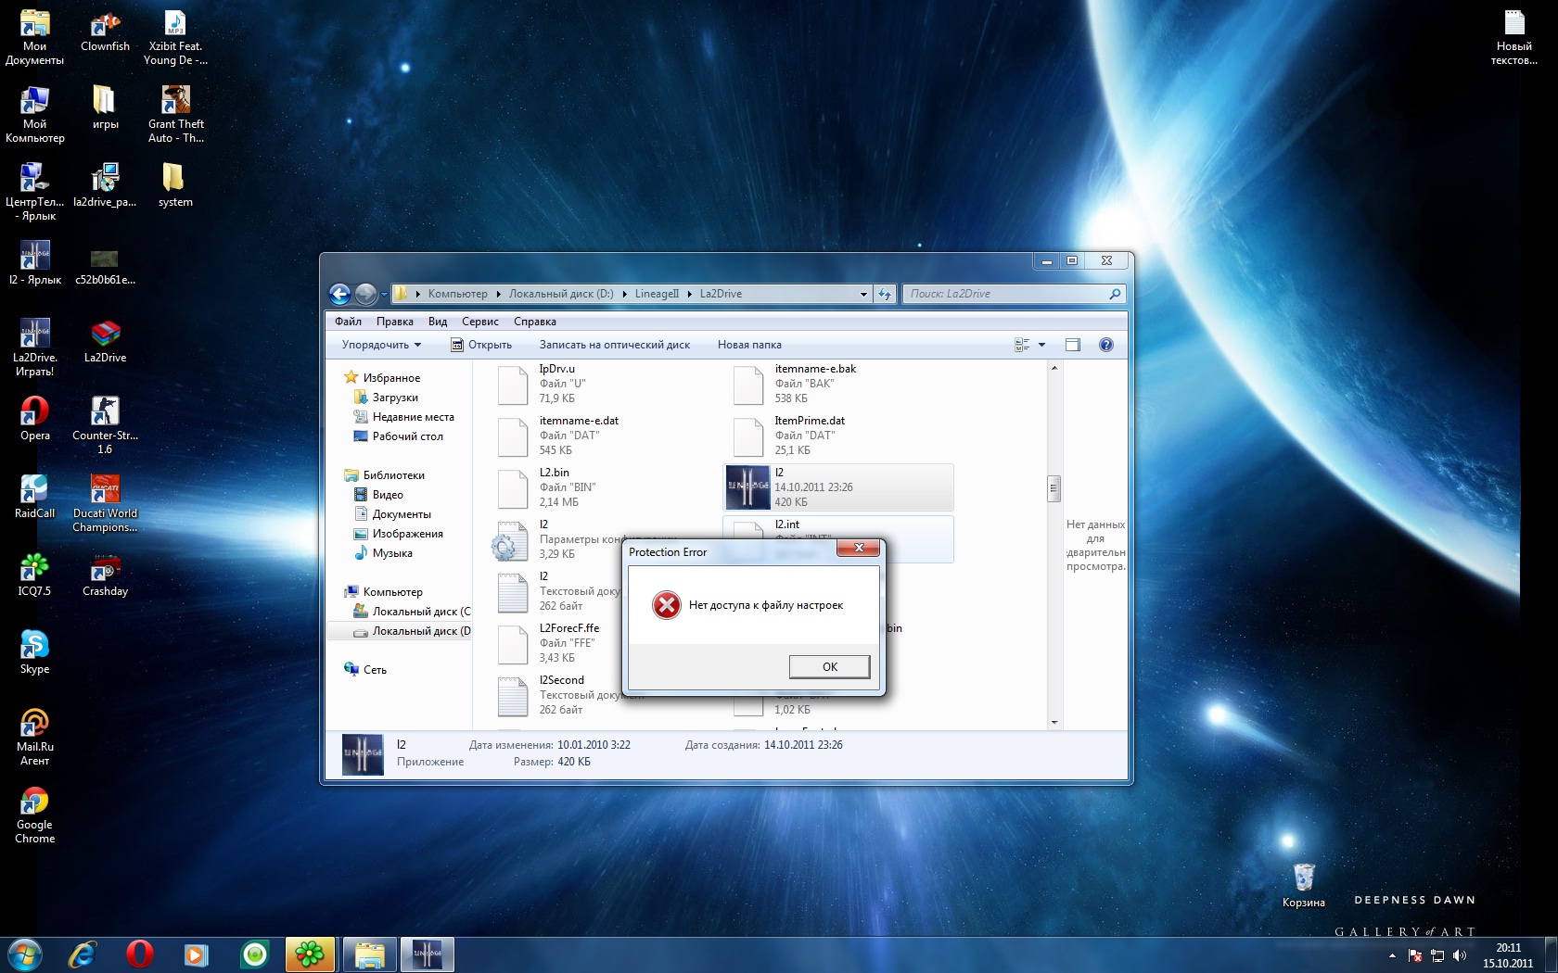This screenshot has width=1558, height=973.
Task: Open recent locations history dropdown
Action: (x=384, y=295)
